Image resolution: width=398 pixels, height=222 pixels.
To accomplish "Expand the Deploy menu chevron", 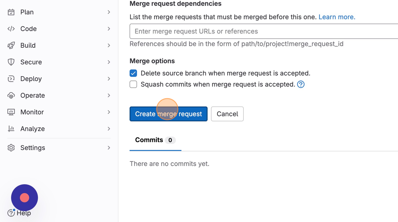I will 109,79.
